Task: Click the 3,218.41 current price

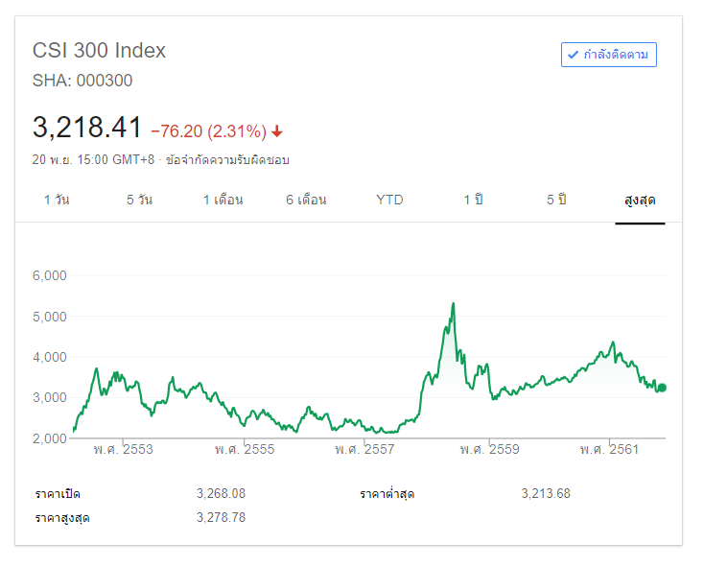Action: pos(87,128)
